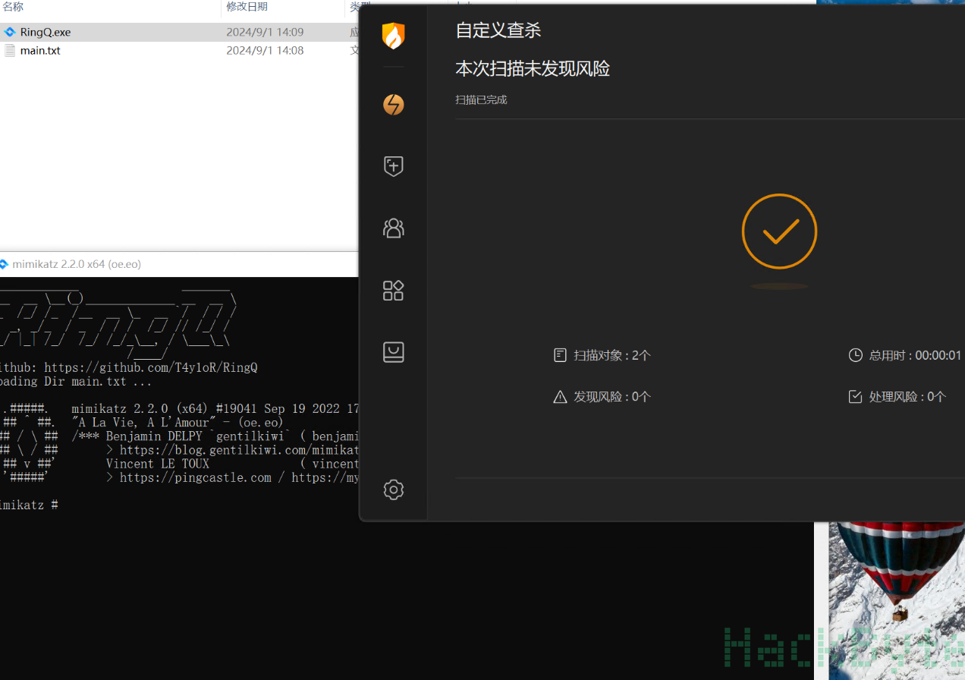
Task: Sort Explorer files by 修改日期 column
Action: coord(247,7)
